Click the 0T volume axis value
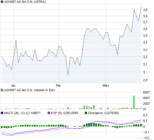Image resolution: width=154 pixels, height=140 pixels. coord(145,109)
